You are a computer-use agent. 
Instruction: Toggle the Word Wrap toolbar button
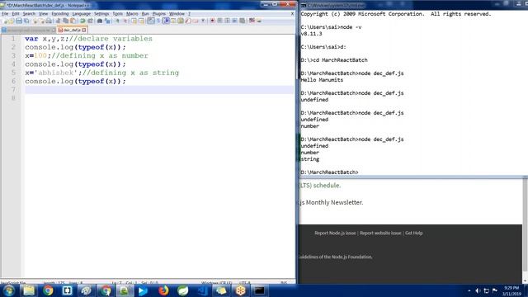point(150,21)
